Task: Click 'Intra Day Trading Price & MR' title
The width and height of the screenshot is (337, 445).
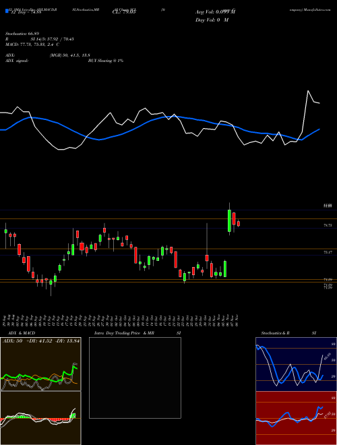Action: coord(124,333)
